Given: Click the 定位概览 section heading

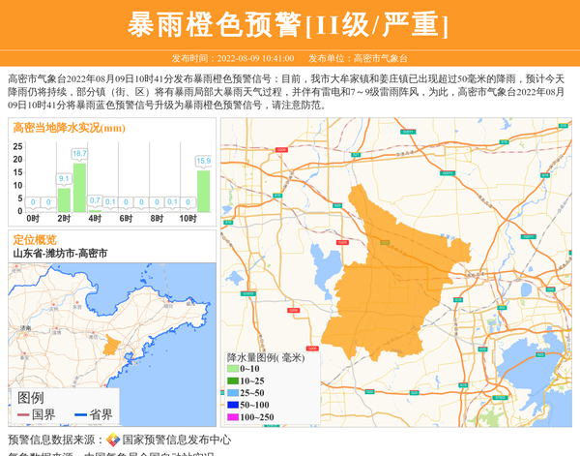Looking at the screenshot, I should [x=34, y=239].
